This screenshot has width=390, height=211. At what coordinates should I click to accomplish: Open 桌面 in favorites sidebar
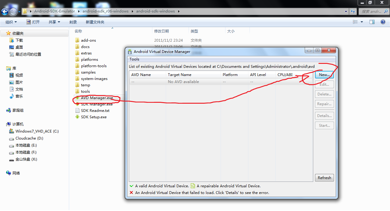(16, 47)
